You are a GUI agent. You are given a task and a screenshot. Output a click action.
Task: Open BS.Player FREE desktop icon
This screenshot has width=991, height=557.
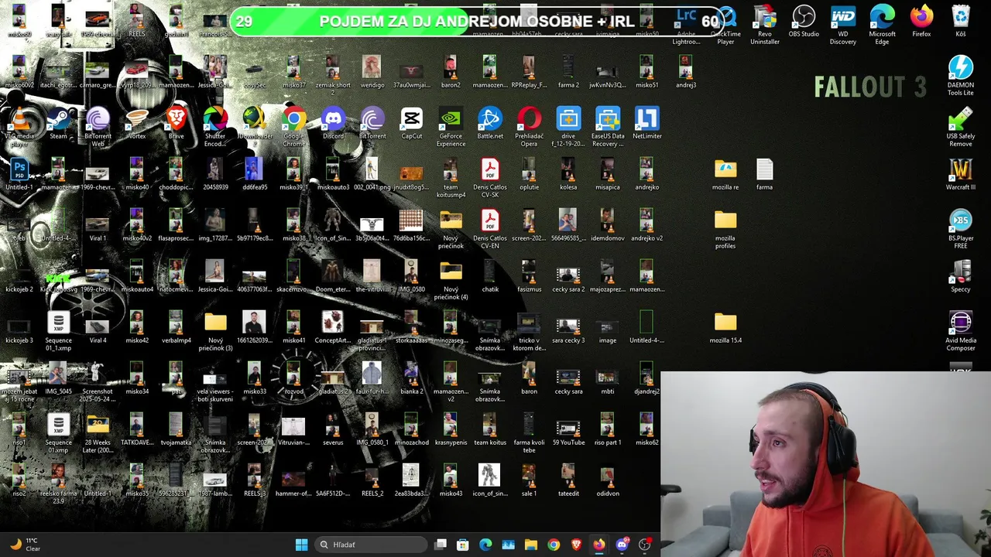tap(961, 228)
